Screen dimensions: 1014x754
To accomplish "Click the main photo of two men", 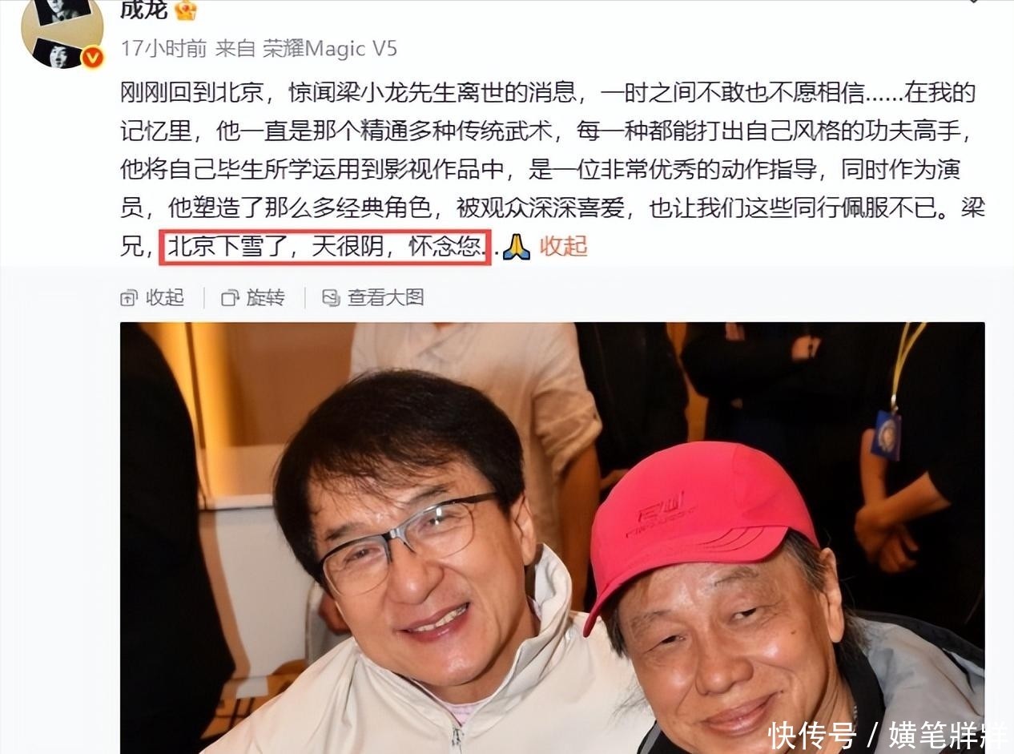I will click(x=552, y=538).
